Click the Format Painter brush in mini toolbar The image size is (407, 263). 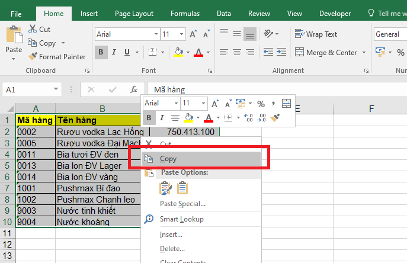click(x=275, y=118)
